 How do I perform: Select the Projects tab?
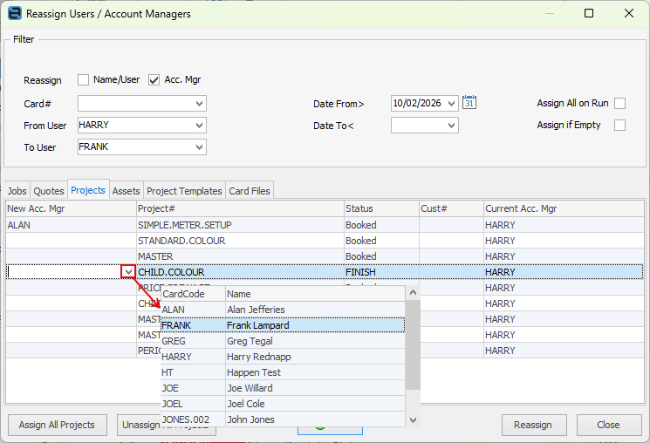[x=88, y=190]
